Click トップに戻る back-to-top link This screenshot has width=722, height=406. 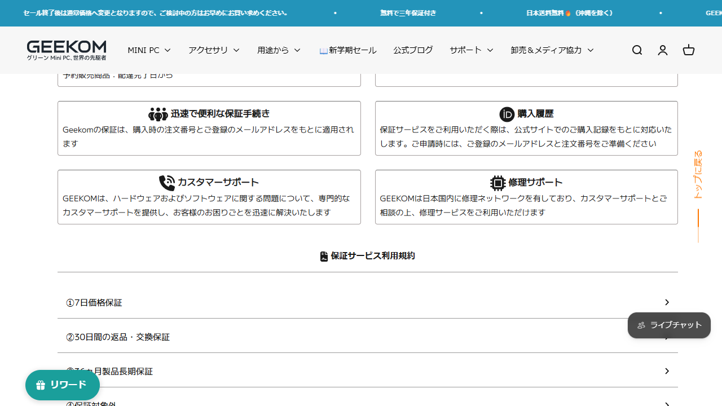698,174
